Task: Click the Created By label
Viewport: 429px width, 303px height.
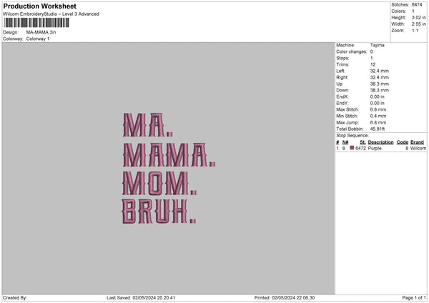Action: point(15,298)
